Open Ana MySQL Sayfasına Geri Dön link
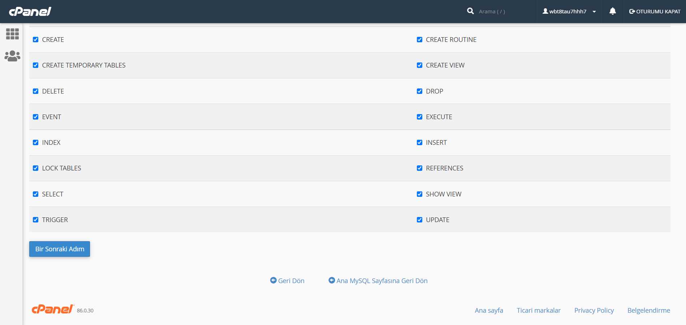The width and height of the screenshot is (686, 325). pos(378,281)
